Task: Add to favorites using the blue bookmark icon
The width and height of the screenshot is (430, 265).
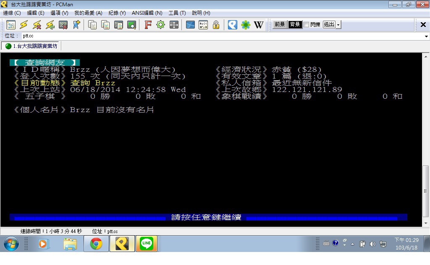Action: click(x=76, y=25)
